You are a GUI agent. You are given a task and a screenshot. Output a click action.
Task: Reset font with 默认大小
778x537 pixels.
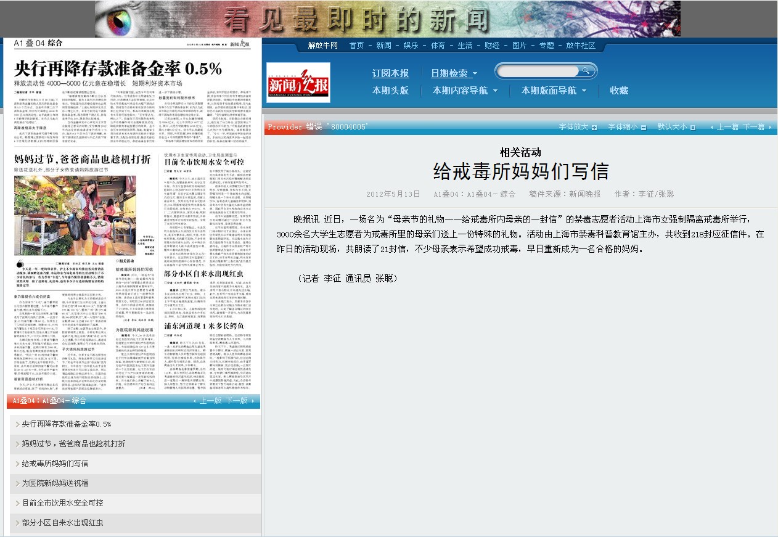coord(676,127)
